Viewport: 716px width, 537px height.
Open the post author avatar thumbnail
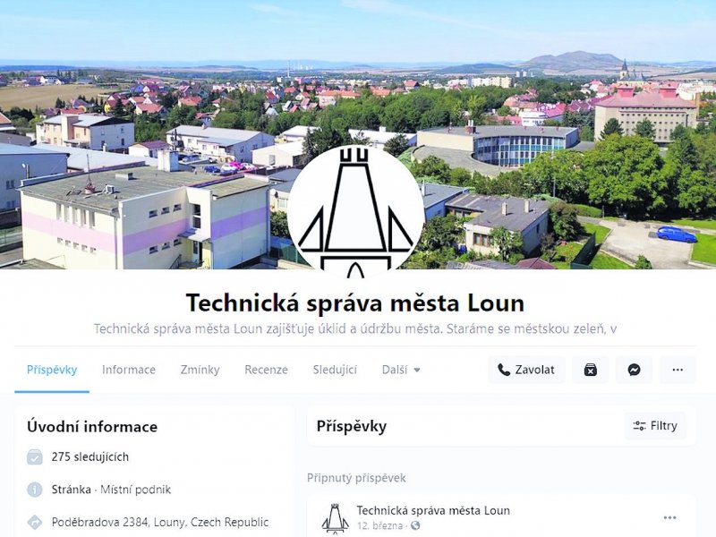[x=335, y=518]
